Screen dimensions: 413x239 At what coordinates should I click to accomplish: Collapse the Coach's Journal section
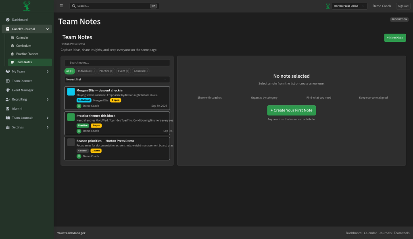tap(48, 29)
